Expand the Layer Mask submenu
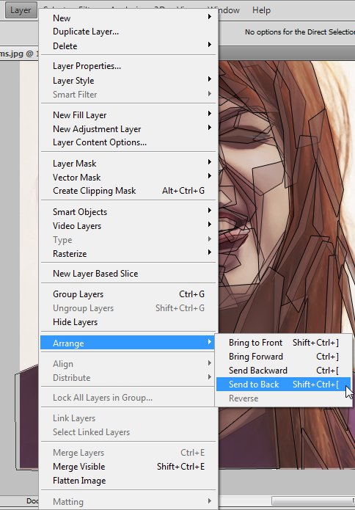355x510 pixels. click(x=128, y=164)
